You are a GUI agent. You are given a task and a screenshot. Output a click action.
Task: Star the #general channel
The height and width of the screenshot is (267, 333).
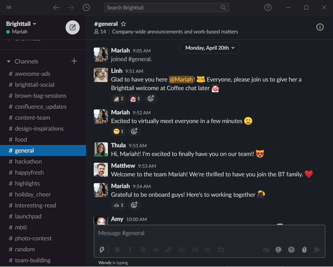[x=123, y=24]
